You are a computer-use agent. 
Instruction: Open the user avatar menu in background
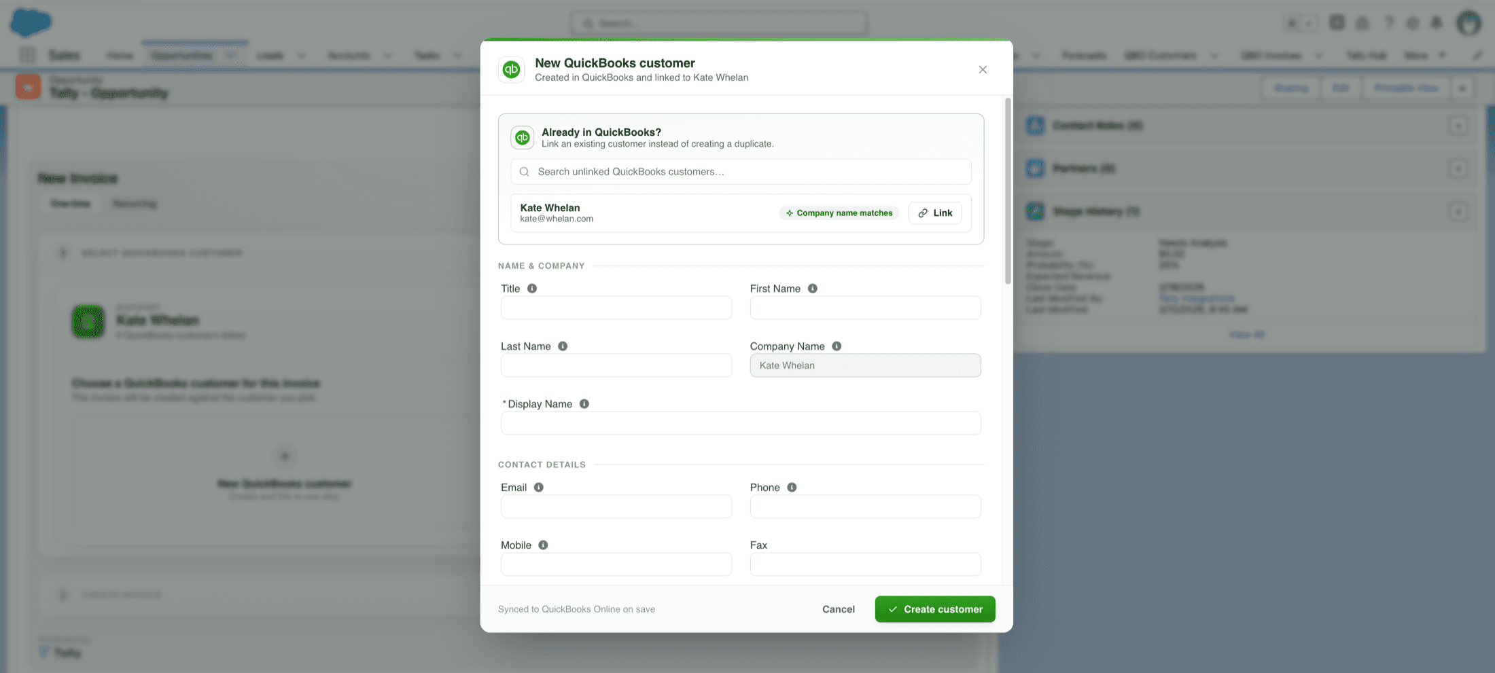1468,23
